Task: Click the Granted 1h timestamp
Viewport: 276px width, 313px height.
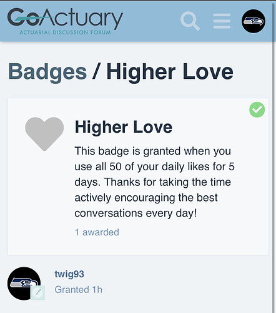Action: click(x=79, y=290)
